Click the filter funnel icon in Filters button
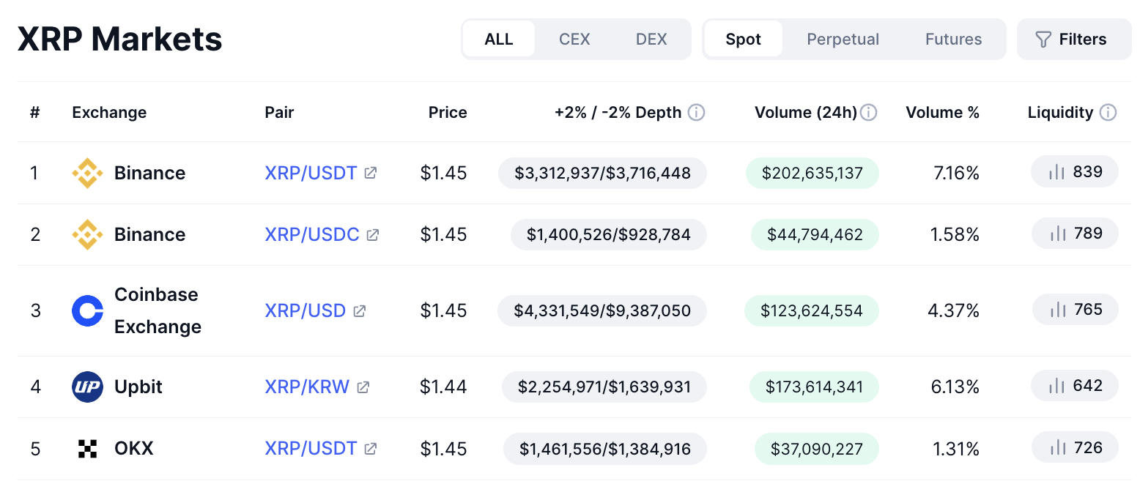The width and height of the screenshot is (1140, 492). (1043, 39)
